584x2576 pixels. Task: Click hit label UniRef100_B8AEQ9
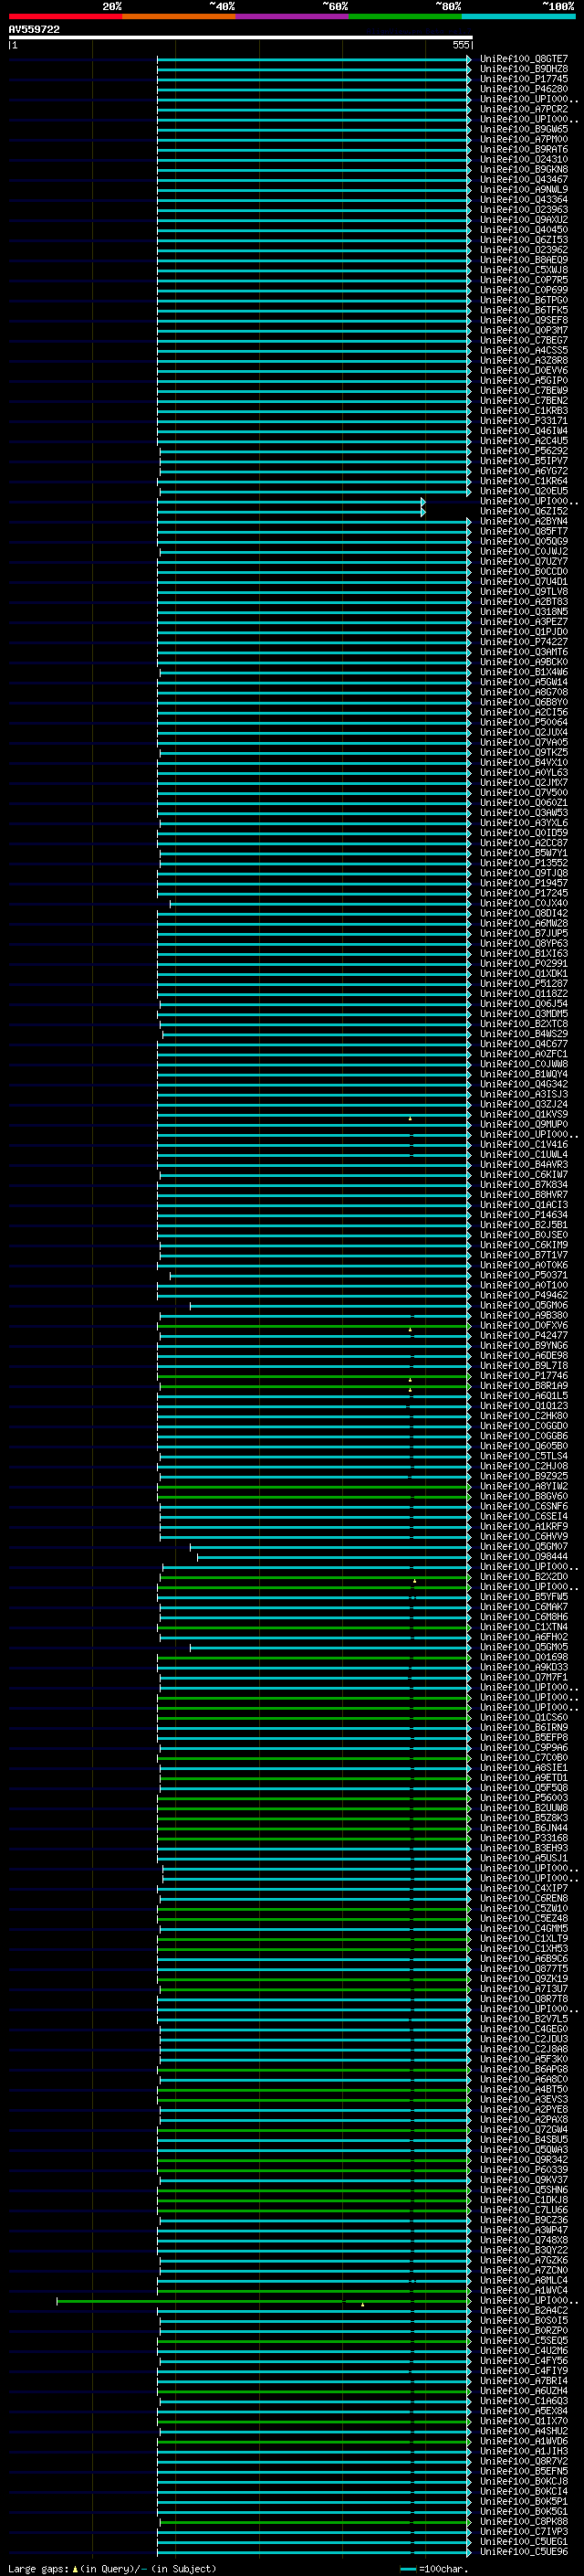[x=523, y=260]
